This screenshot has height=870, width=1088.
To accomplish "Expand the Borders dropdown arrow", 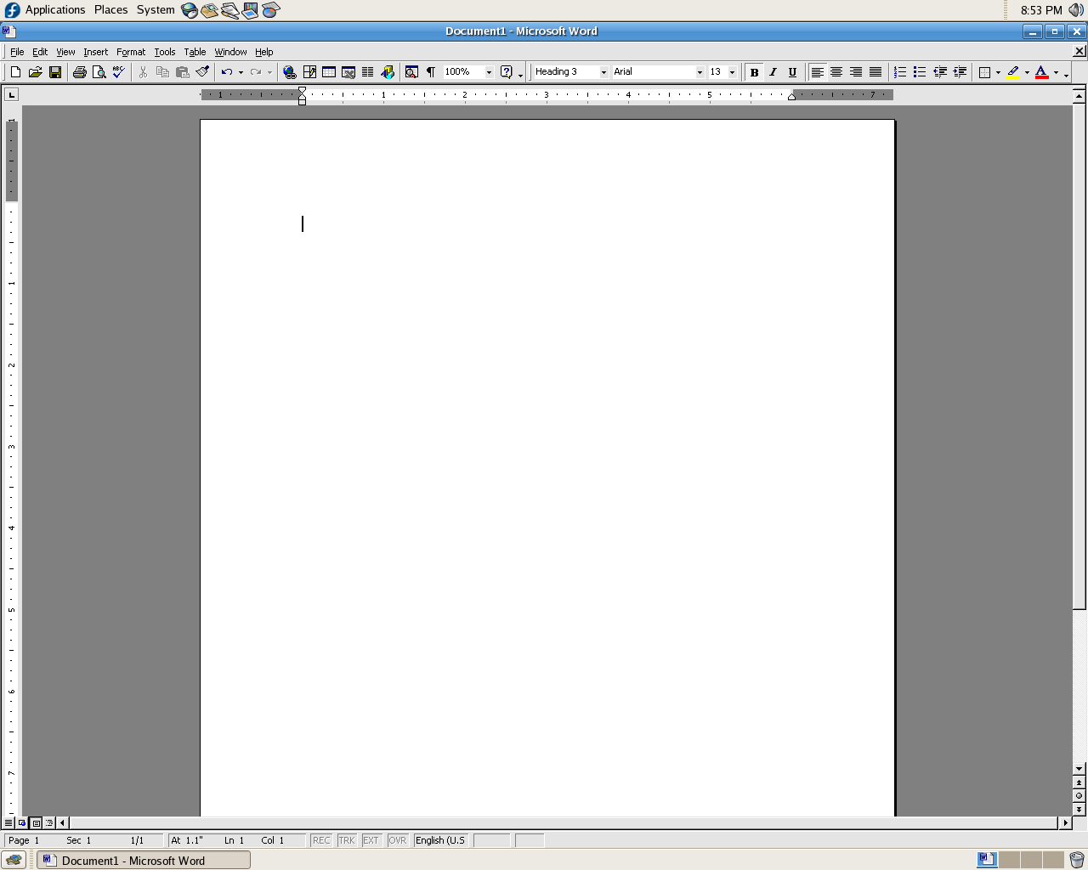I will [998, 72].
